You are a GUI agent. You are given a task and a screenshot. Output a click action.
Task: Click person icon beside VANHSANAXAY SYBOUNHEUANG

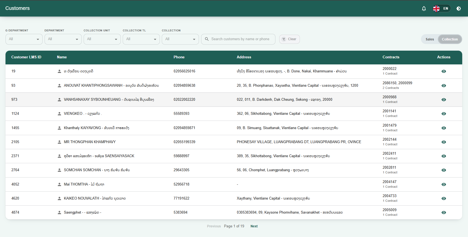click(x=59, y=100)
